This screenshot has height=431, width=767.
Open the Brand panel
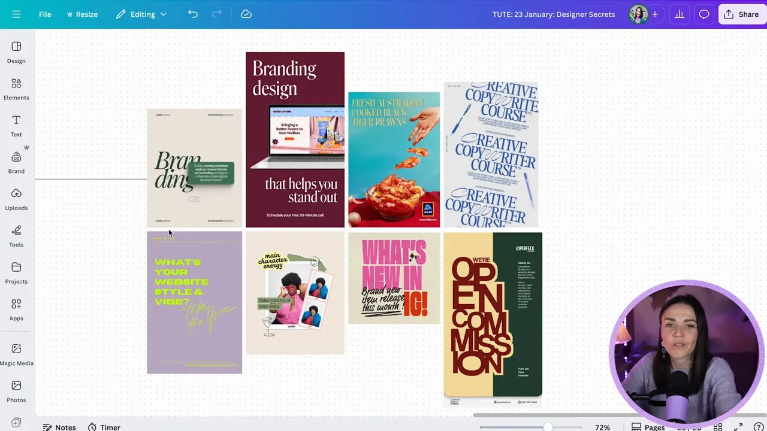coord(16,163)
